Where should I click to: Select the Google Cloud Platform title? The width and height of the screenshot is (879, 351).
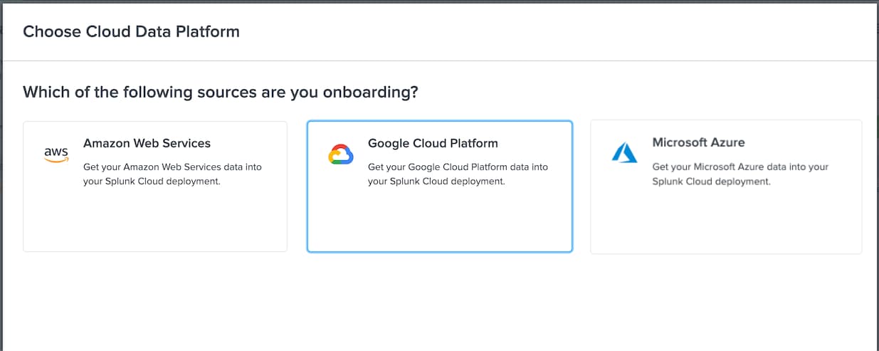pyautogui.click(x=433, y=143)
